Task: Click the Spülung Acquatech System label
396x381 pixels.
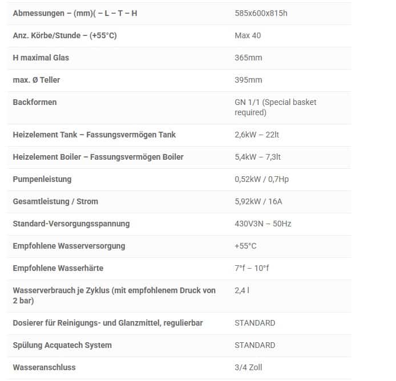Action: coord(62,345)
